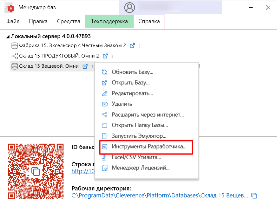Click the database cylinder icon of Склад 15 Вещевой
This screenshot has width=277, height=206.
point(14,66)
